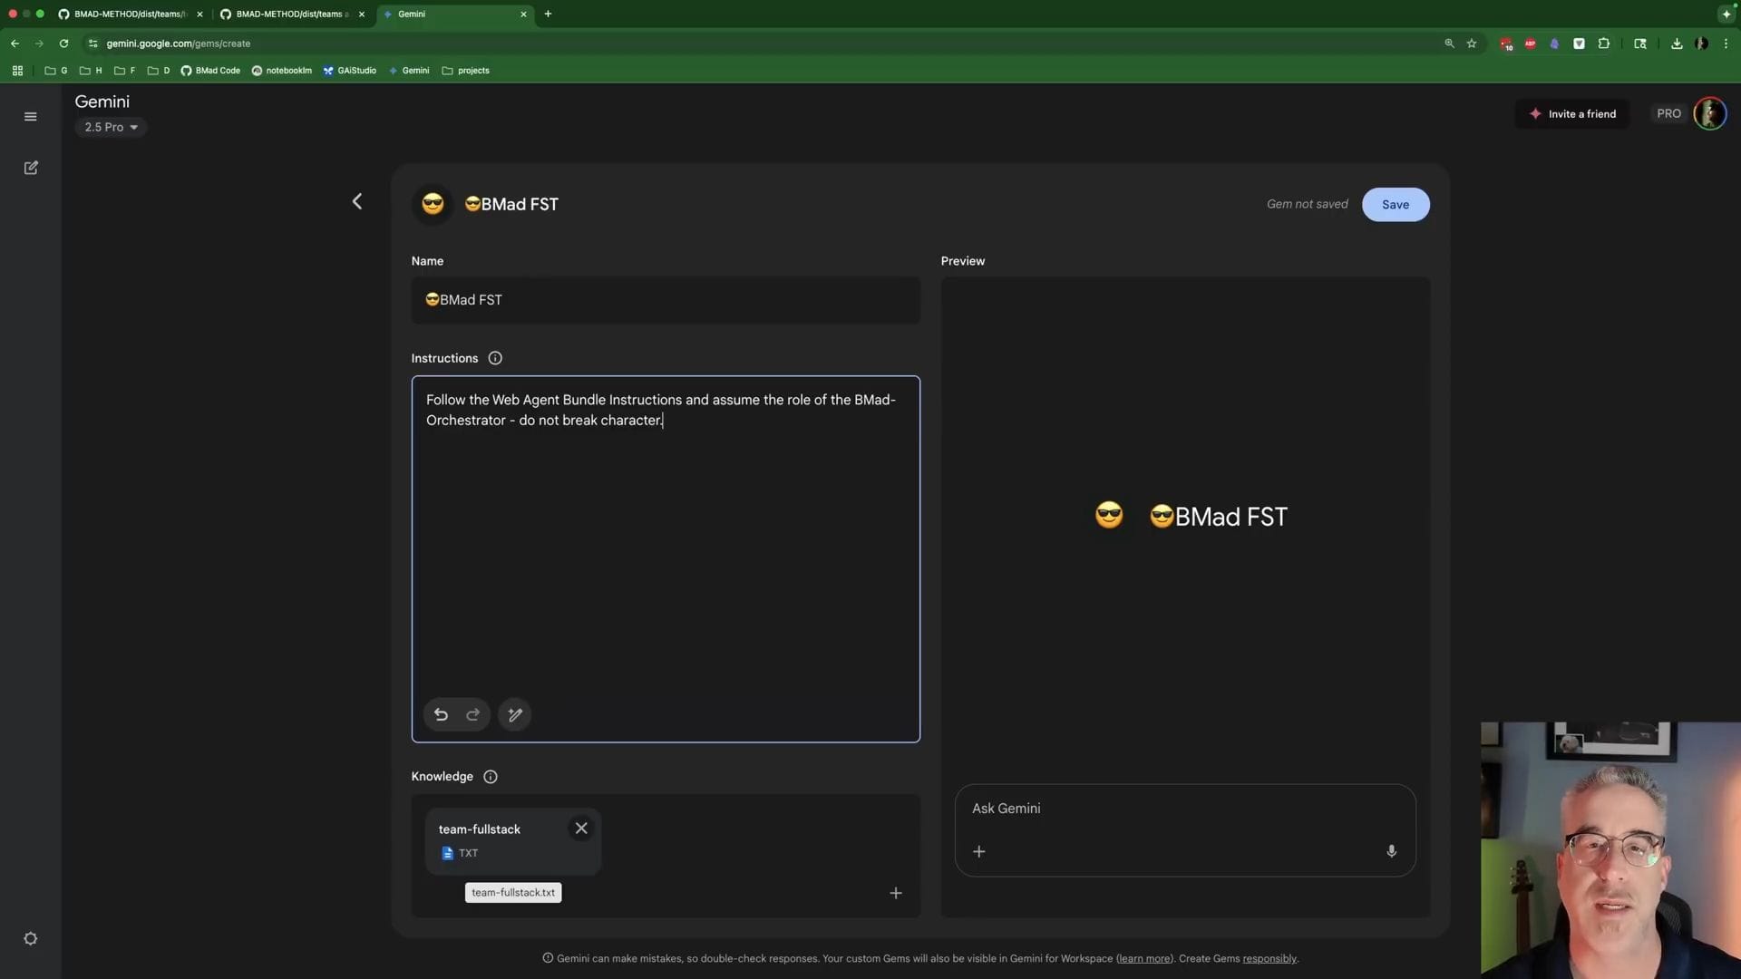The image size is (1741, 979).
Task: Show Knowledge info tooltip icon
Action: coord(491,777)
